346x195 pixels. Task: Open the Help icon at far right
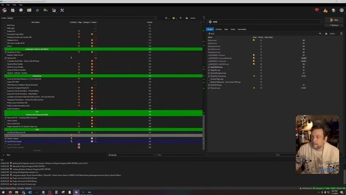[x=342, y=10]
